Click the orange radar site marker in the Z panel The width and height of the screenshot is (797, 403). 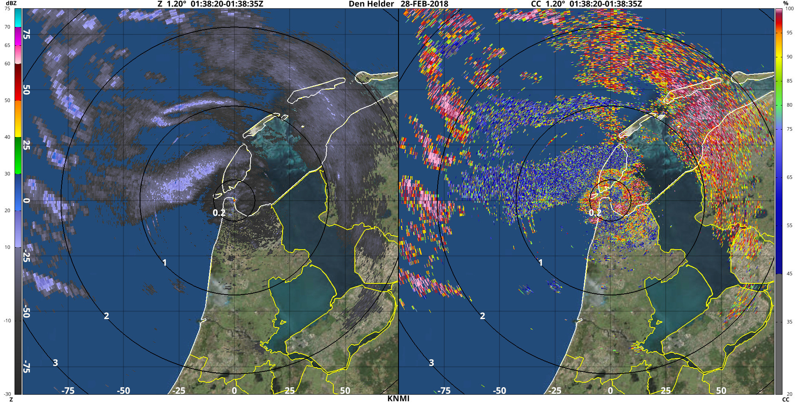tap(234, 200)
